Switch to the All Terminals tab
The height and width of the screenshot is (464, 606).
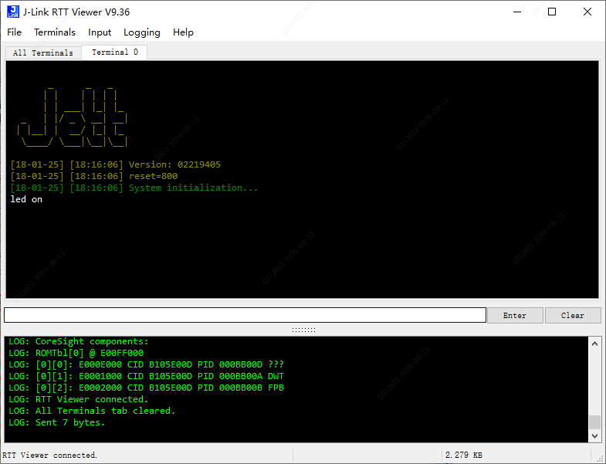43,52
